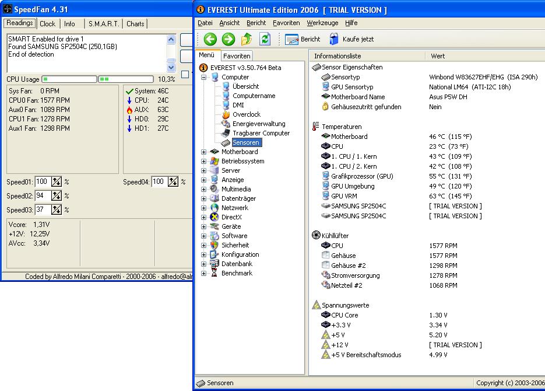The image size is (545, 391).
Task: Open the Hilfe menu
Action: [351, 23]
